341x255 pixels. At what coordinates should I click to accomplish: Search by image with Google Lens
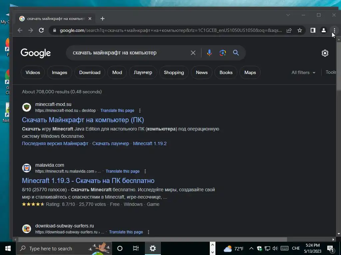click(x=223, y=53)
